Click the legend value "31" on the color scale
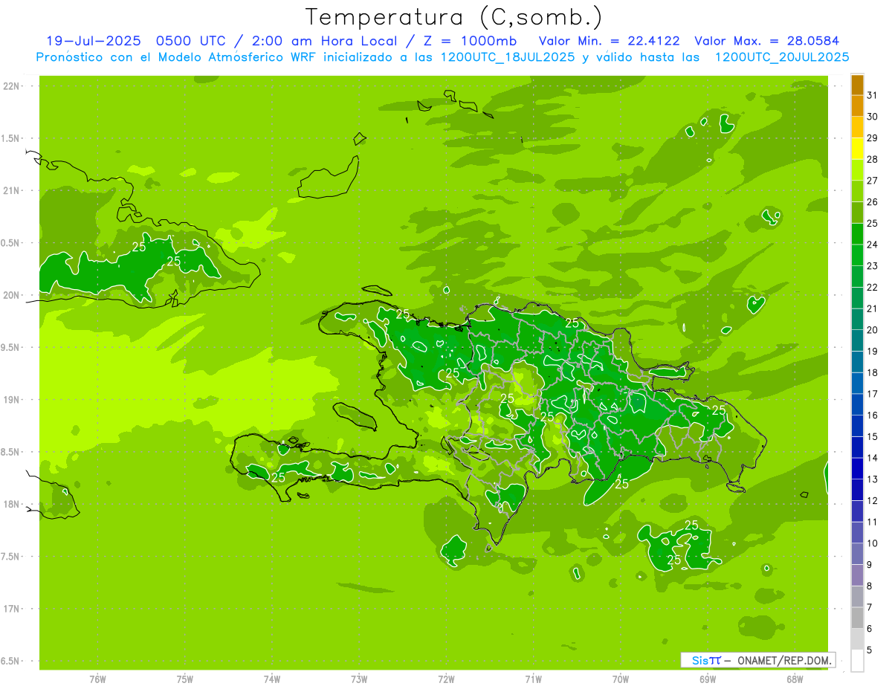This screenshot has height=689, width=892. 872,95
